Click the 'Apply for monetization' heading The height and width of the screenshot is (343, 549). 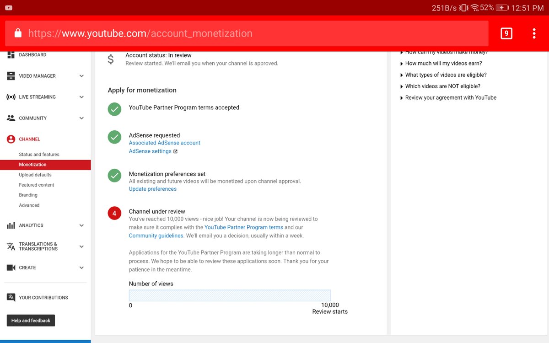(x=142, y=90)
